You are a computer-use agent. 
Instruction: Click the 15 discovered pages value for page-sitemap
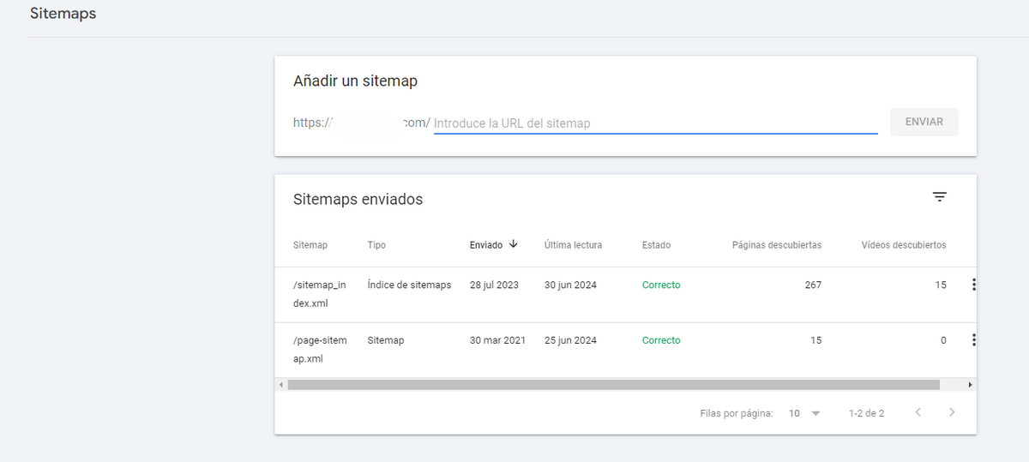[x=815, y=340]
